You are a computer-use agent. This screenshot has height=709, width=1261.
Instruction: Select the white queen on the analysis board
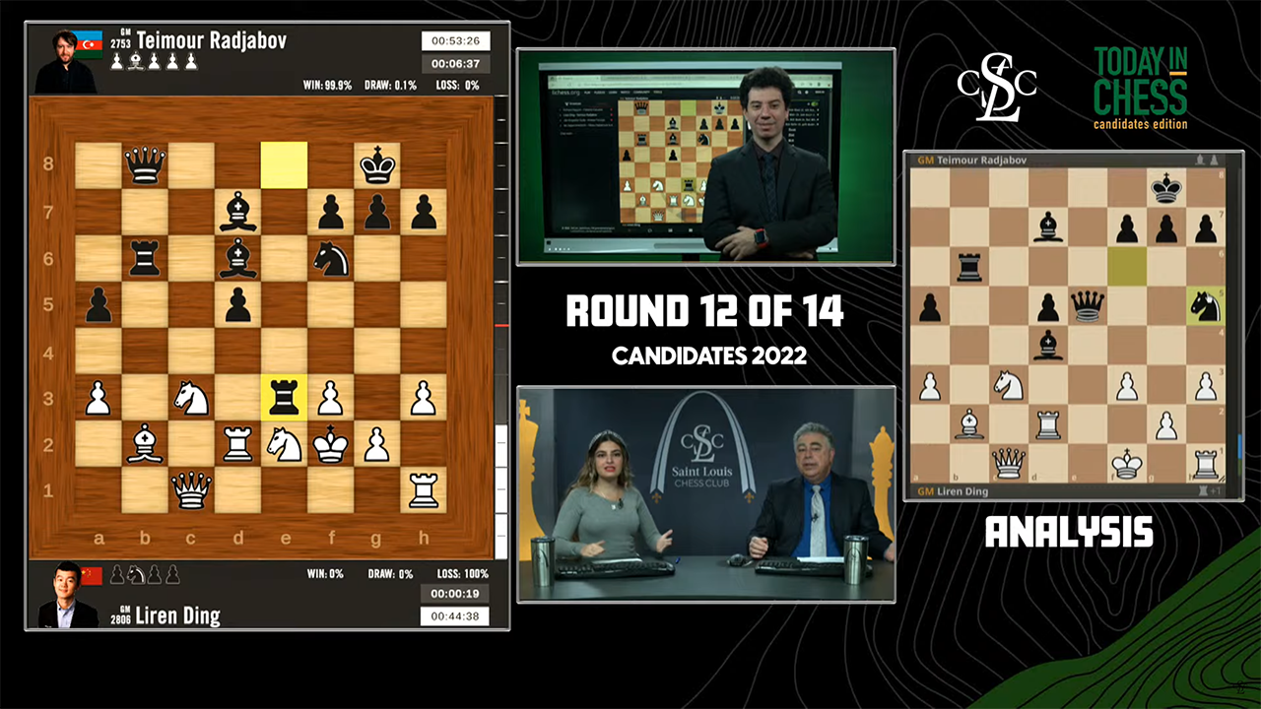(x=1009, y=463)
